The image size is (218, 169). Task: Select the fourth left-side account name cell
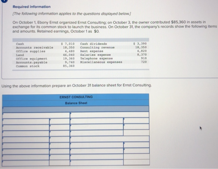tap(26, 139)
